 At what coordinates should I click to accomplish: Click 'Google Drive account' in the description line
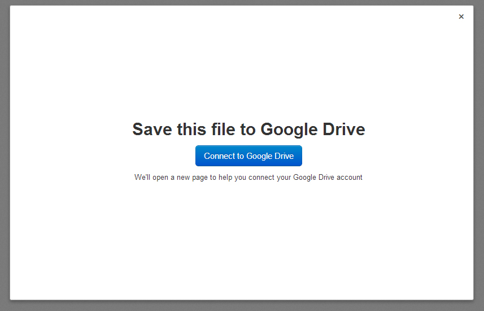(328, 178)
